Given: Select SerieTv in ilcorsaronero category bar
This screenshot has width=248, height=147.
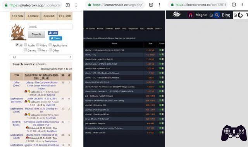Looking at the screenshot, I should click(158, 29).
